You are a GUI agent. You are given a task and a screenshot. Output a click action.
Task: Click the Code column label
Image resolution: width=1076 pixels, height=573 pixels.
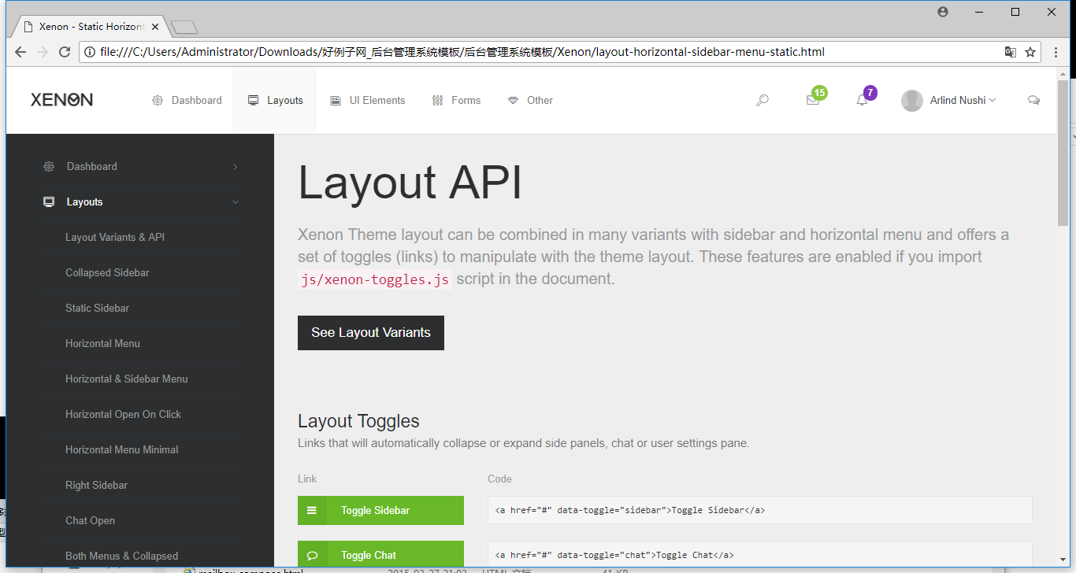pos(499,479)
